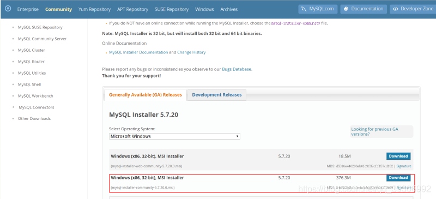Click Looking for previous GA versions link
The width and height of the screenshot is (436, 199).
pyautogui.click(x=374, y=131)
